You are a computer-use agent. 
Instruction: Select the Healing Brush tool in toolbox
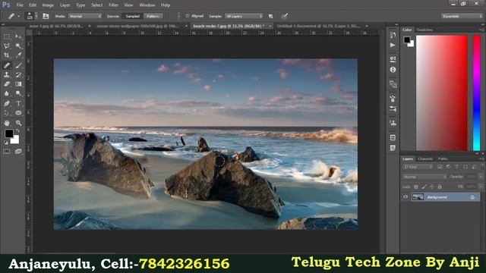coord(7,65)
